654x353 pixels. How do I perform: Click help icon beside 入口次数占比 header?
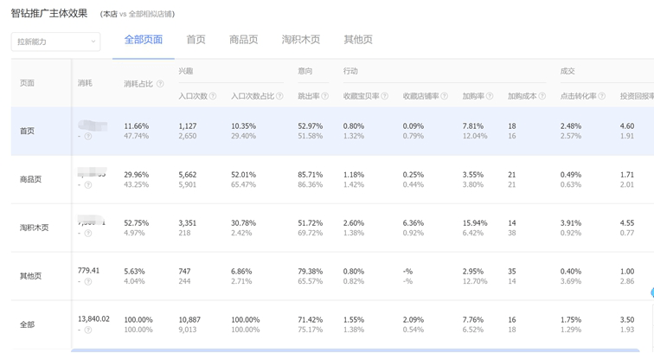pos(279,96)
